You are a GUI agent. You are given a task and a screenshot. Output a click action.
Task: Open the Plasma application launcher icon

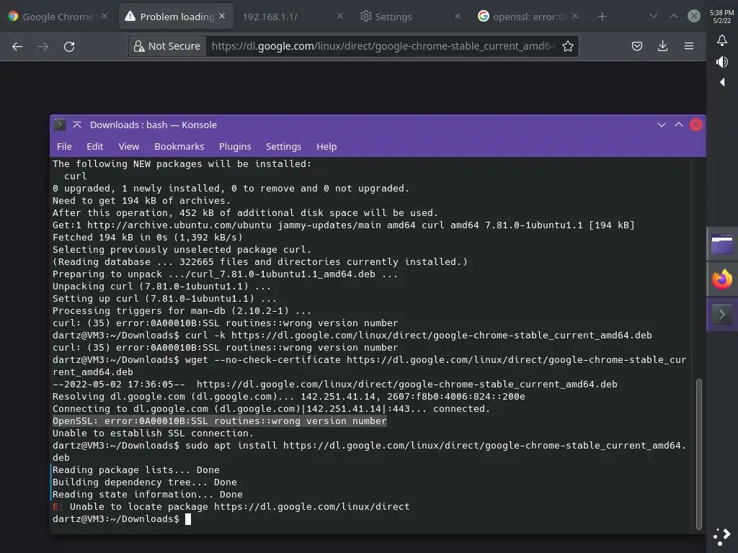tap(722, 536)
